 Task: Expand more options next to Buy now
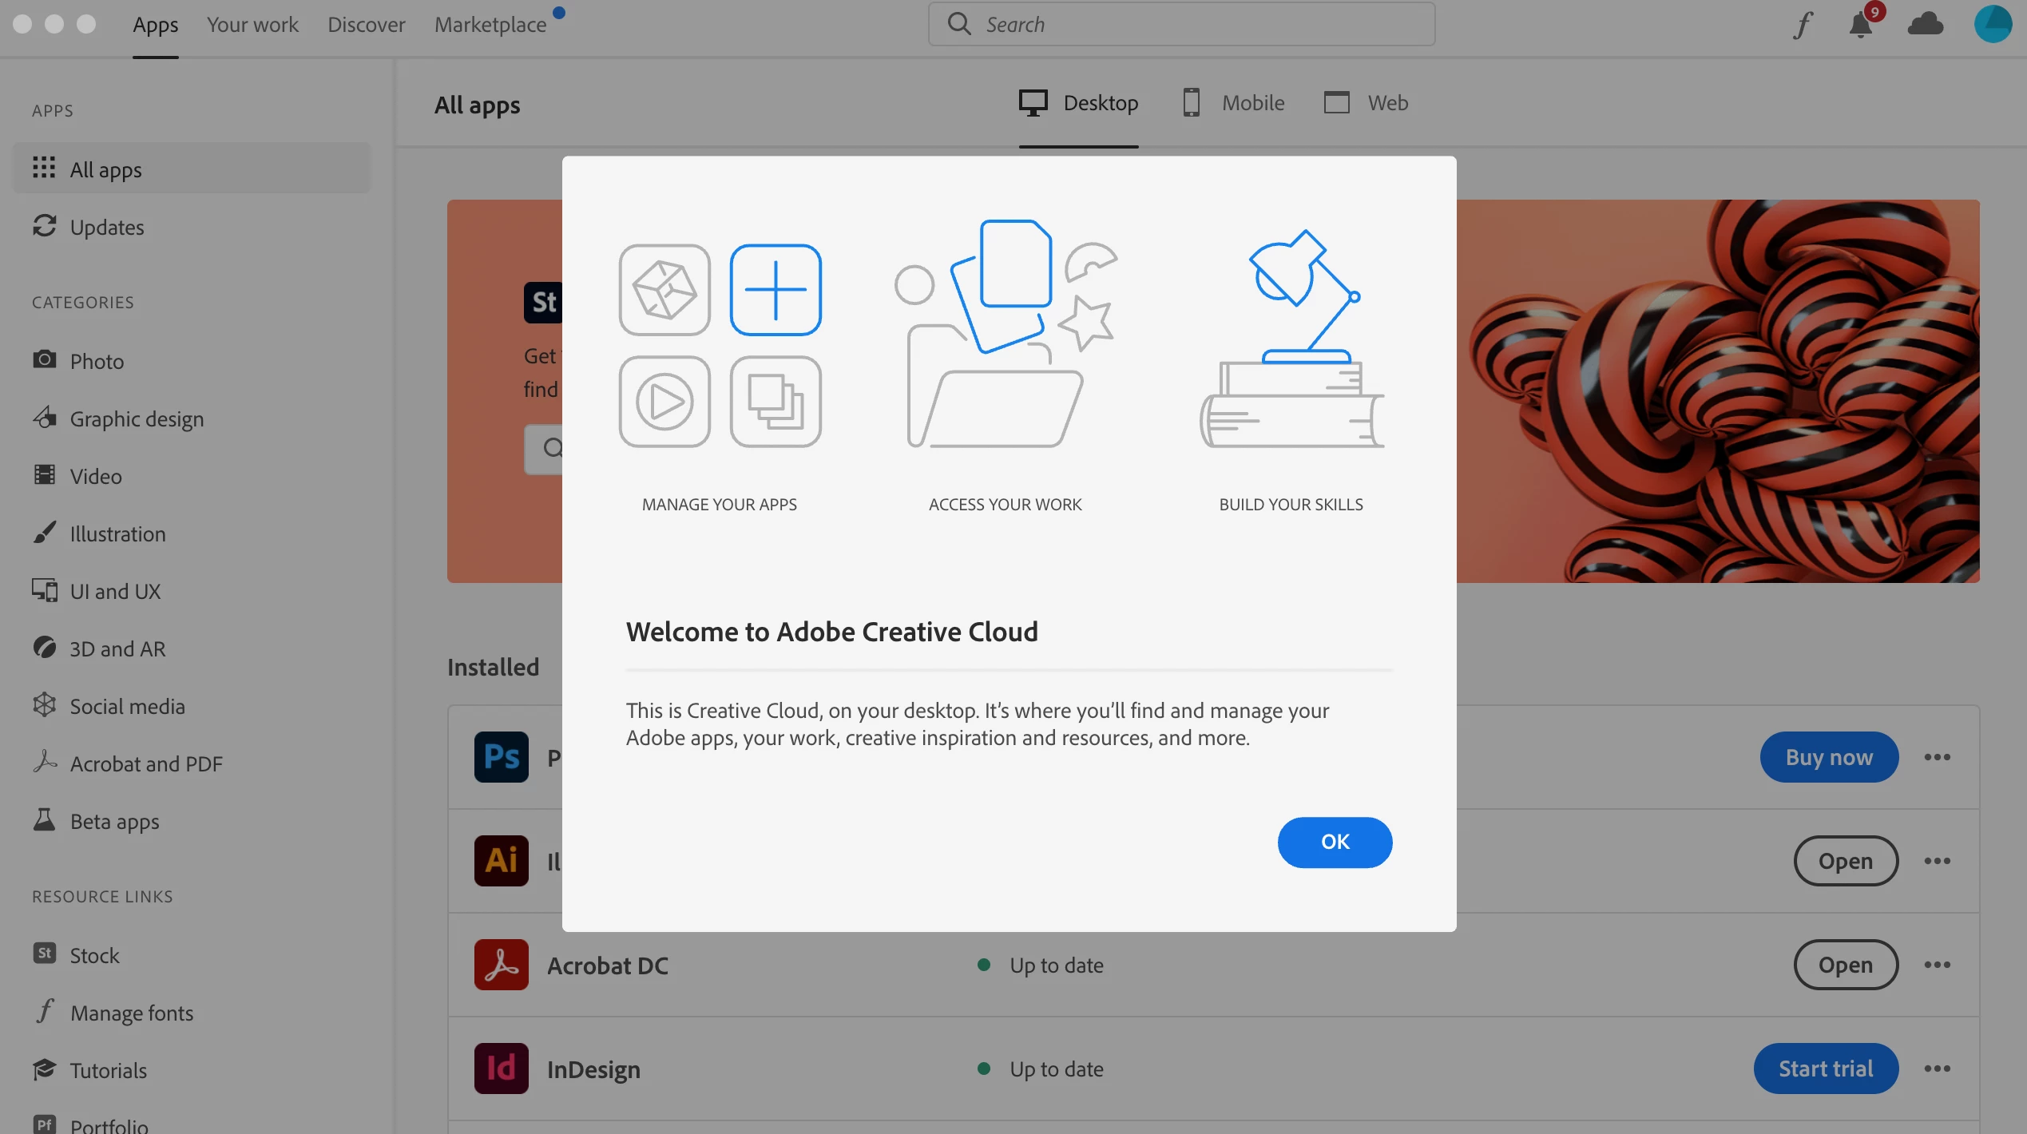pos(1937,757)
